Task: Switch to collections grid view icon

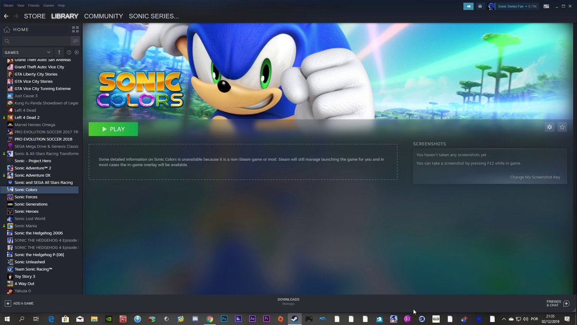Action: click(75, 29)
